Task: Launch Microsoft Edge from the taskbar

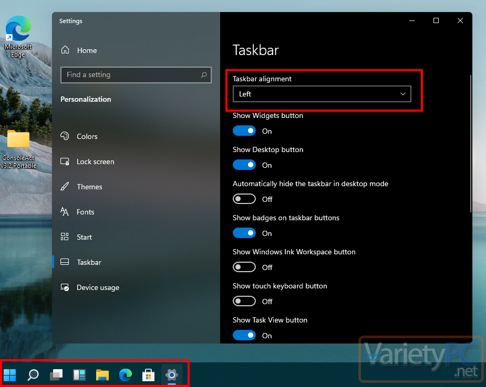Action: [126, 375]
